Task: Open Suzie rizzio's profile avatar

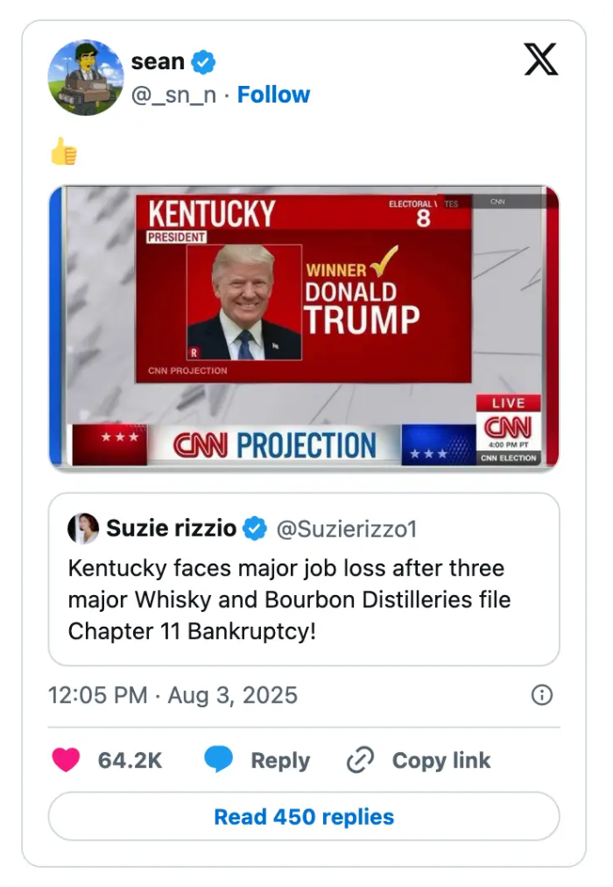Action: [x=82, y=529]
